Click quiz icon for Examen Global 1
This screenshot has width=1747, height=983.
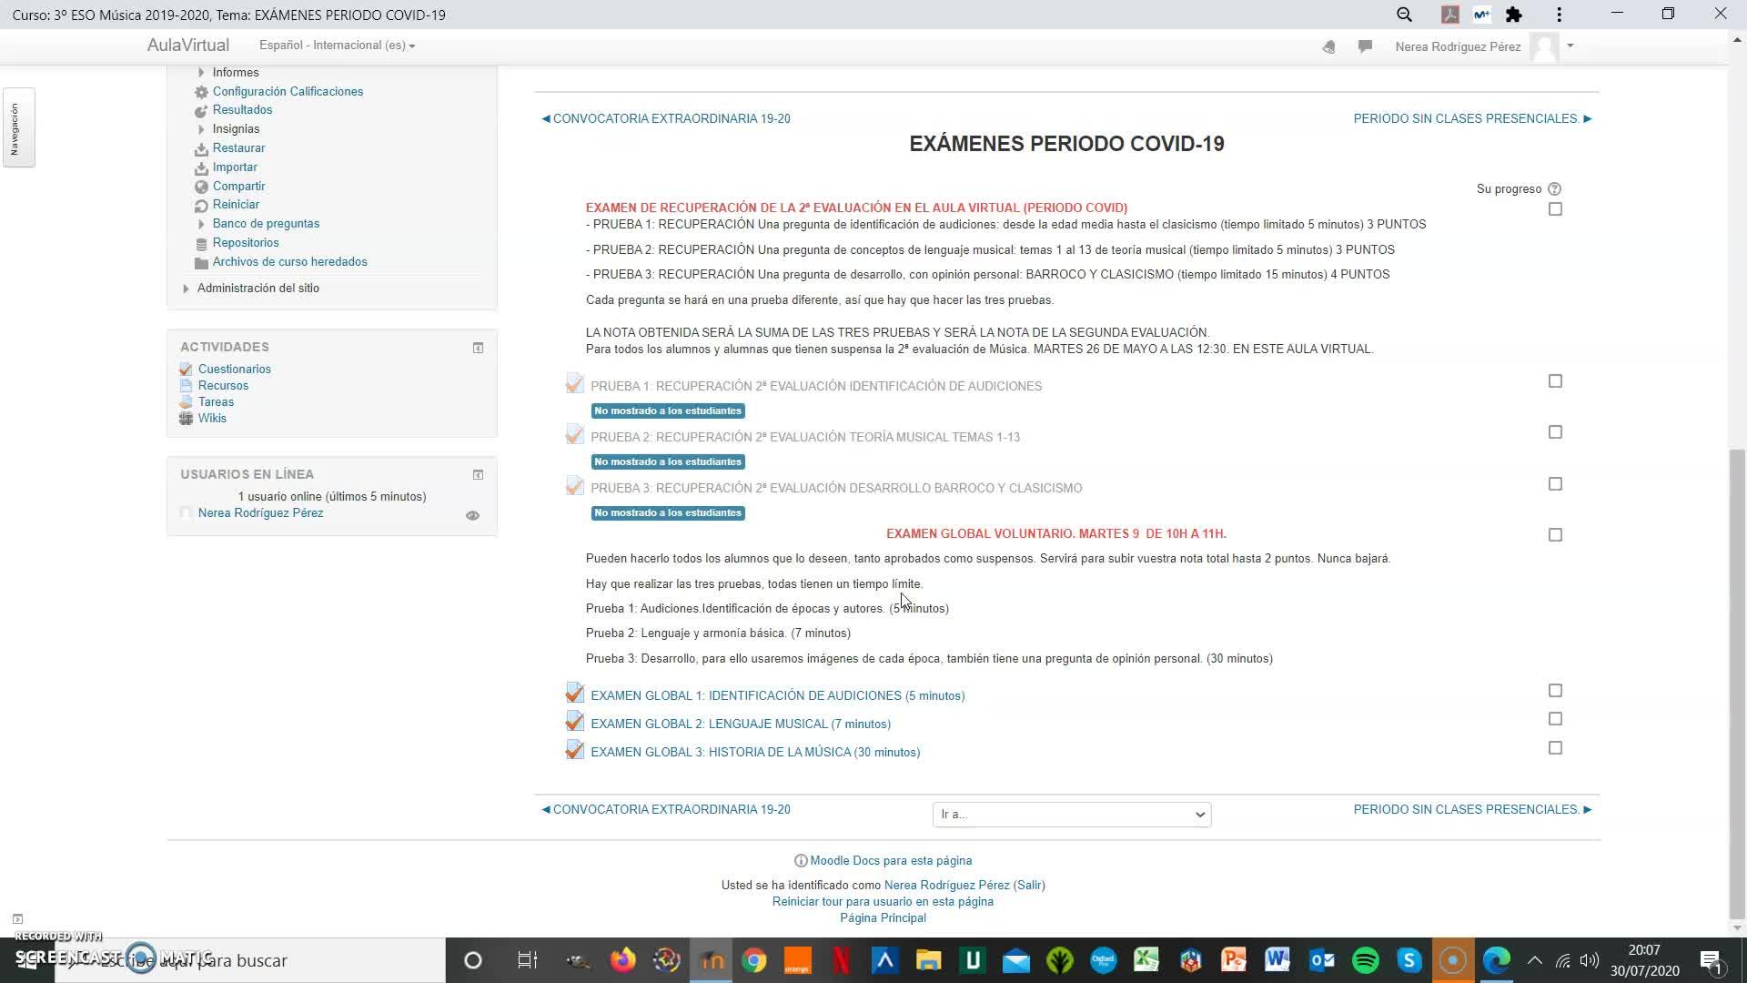coord(574,694)
